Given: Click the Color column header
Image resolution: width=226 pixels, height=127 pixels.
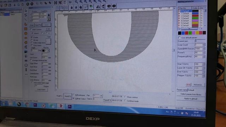Looking at the screenshot, I should coord(195,8).
